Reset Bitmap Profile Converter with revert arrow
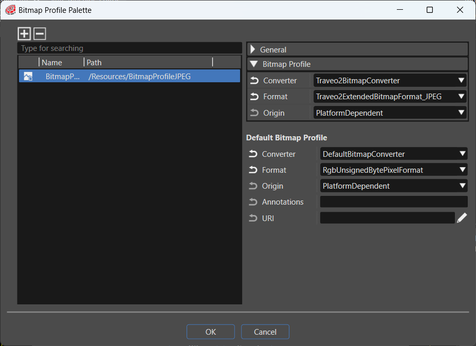This screenshot has width=476, height=346. pyautogui.click(x=254, y=80)
